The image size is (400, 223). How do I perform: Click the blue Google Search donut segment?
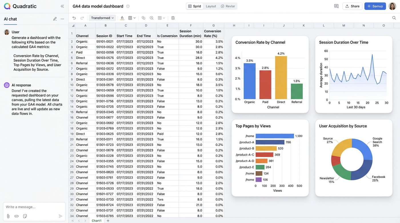[363, 149]
